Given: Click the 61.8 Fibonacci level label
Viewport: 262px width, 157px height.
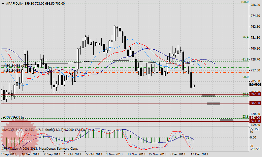Looking at the screenshot, I should click(245, 59).
